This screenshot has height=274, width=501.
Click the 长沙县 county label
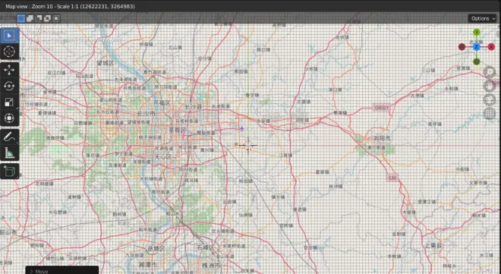click(194, 107)
